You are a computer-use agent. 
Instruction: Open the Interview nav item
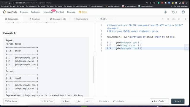pyautogui.click(x=48, y=12)
